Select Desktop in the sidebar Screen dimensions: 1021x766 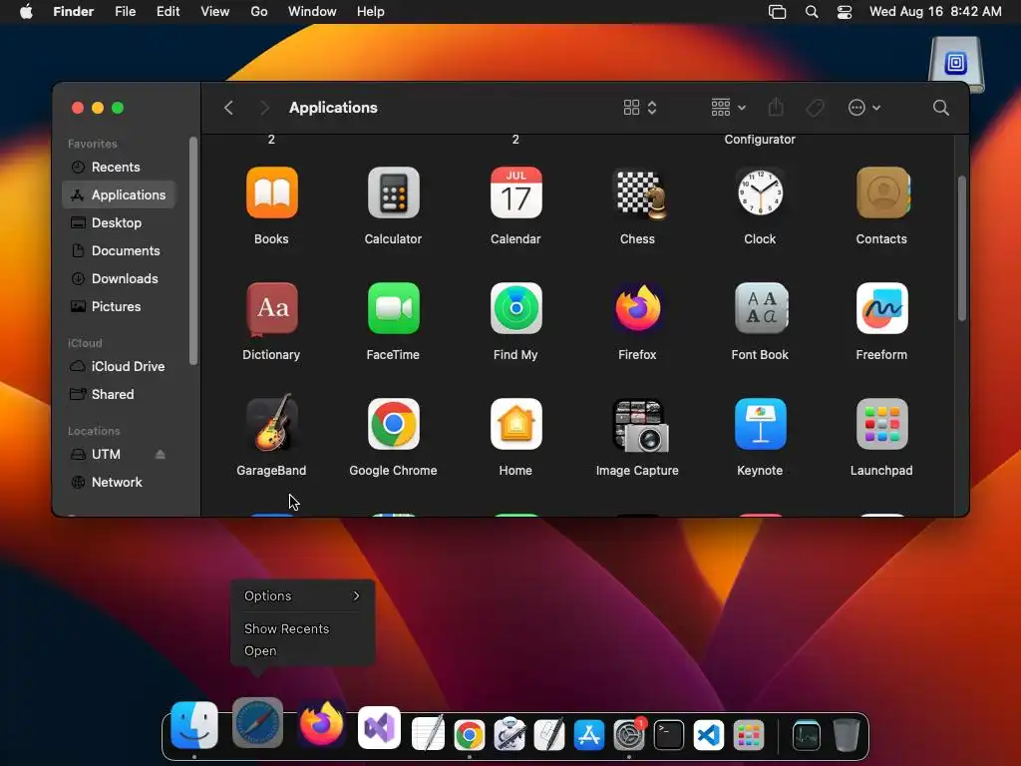119,222
